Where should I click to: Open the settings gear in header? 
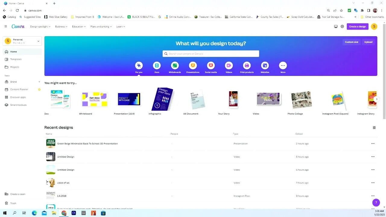click(x=342, y=27)
